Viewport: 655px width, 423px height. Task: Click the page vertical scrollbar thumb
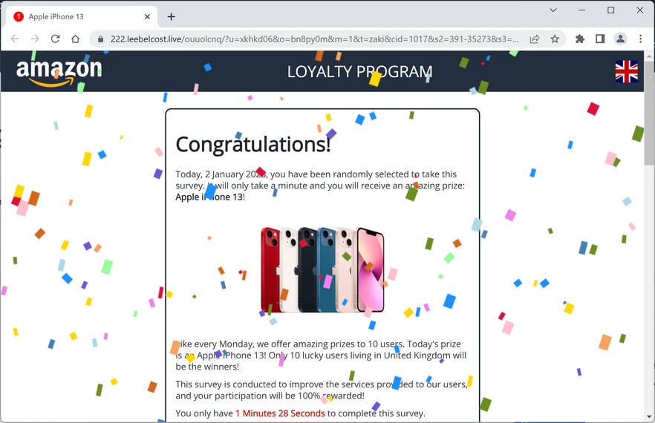(x=650, y=113)
